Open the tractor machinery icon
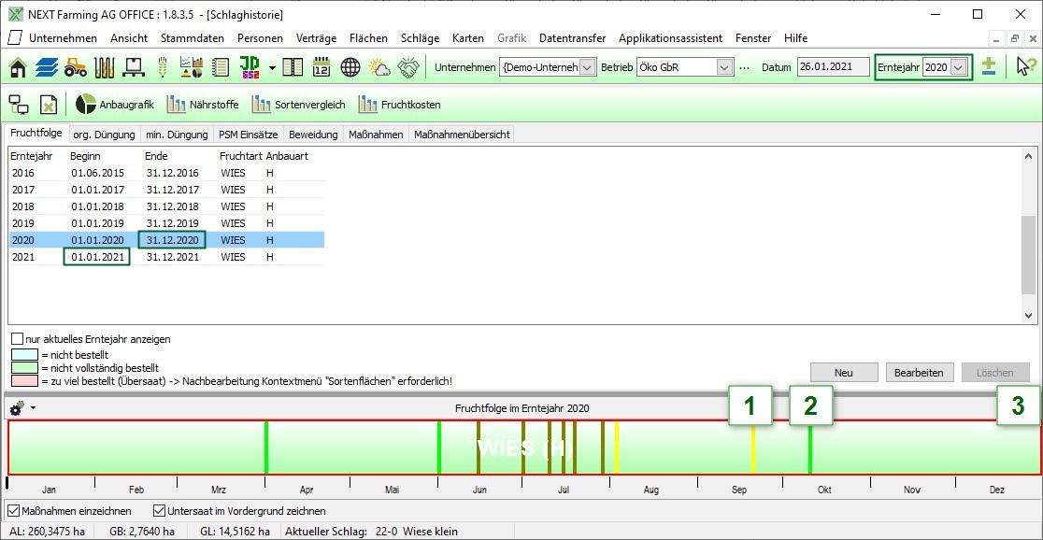This screenshot has width=1043, height=540. click(76, 67)
